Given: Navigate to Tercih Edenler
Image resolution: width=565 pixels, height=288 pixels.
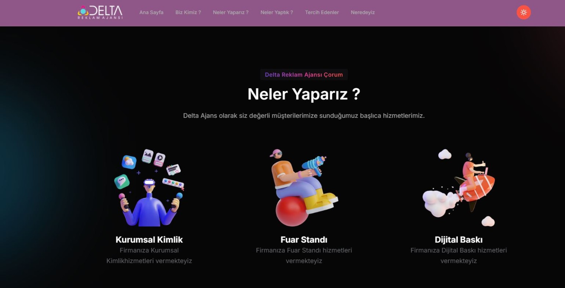Looking at the screenshot, I should [x=322, y=12].
